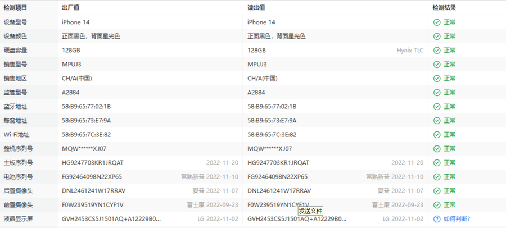
Task: Select the 后置摄像头 row label
Action: coord(18,191)
